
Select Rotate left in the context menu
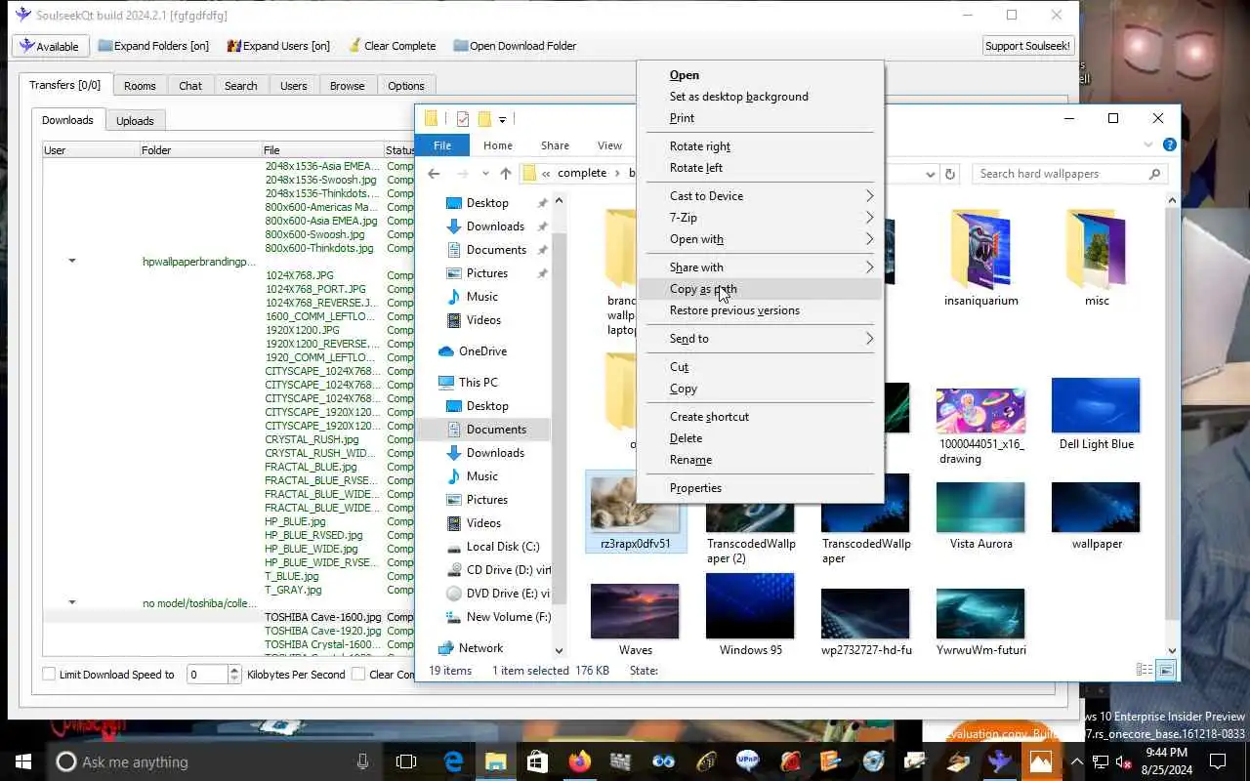click(x=760, y=168)
